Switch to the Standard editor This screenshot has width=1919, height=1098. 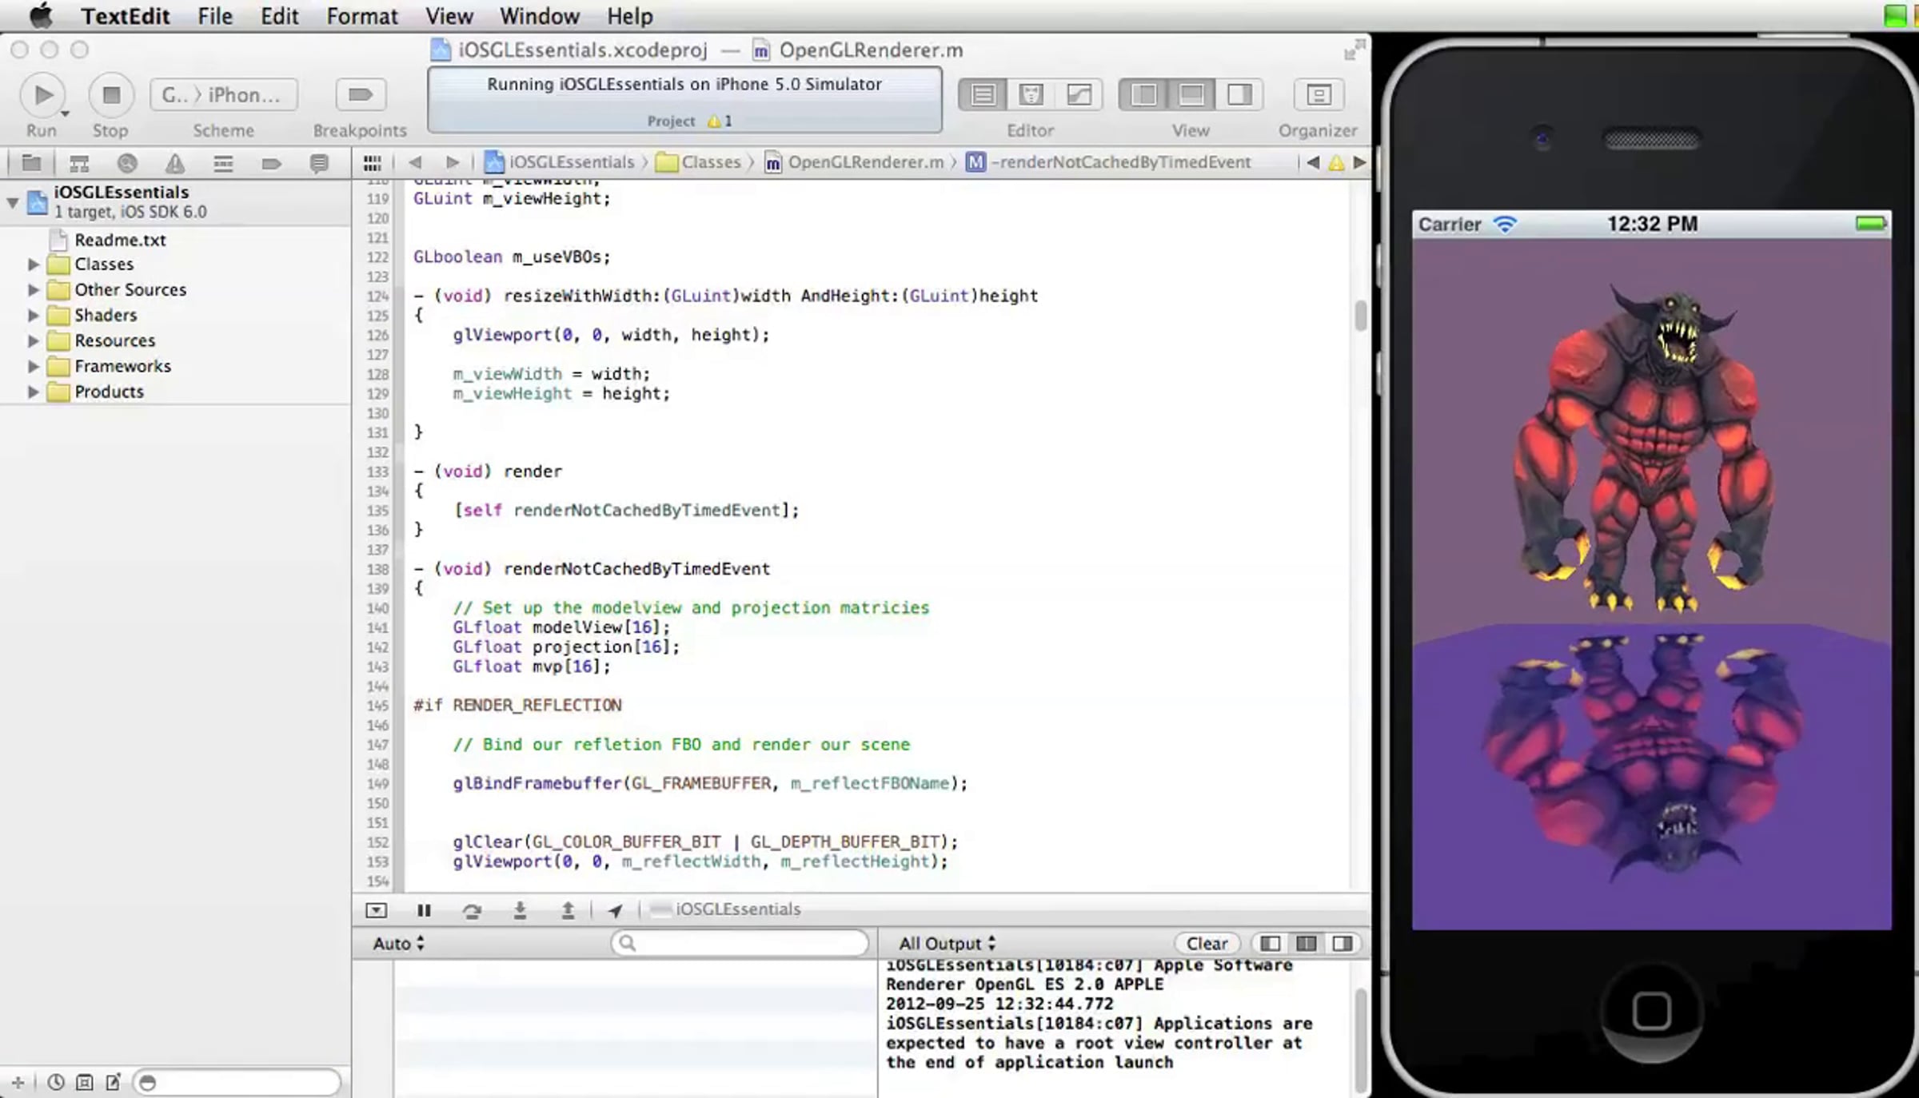tap(983, 95)
